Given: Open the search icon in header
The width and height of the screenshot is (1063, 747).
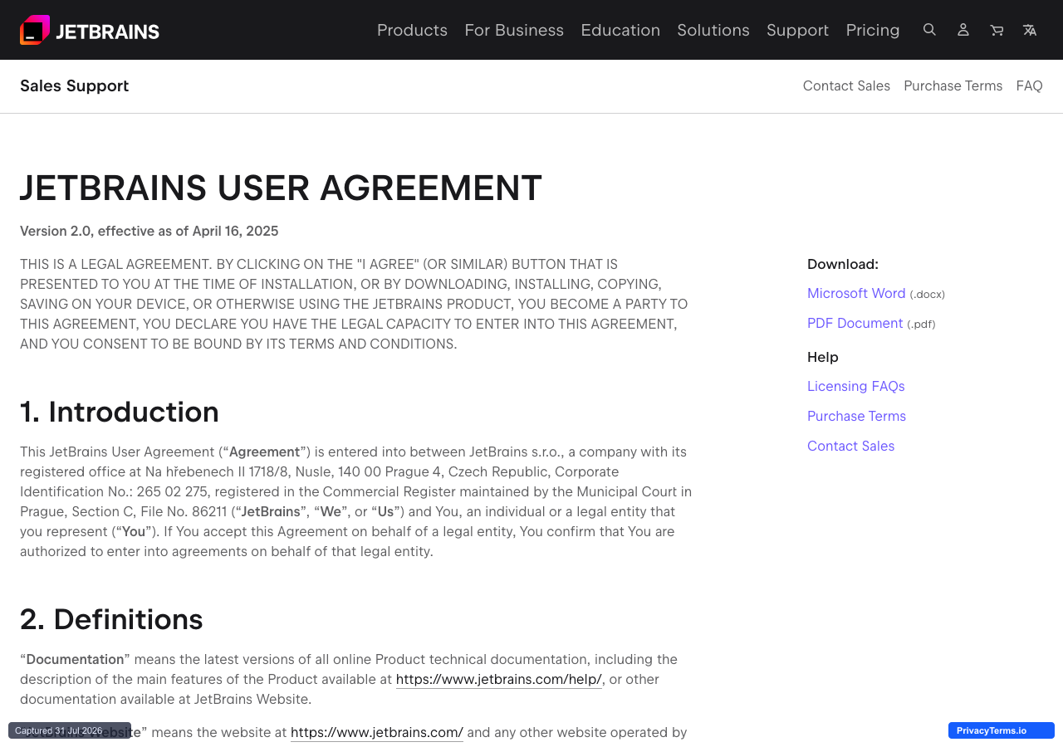Looking at the screenshot, I should pyautogui.click(x=929, y=30).
